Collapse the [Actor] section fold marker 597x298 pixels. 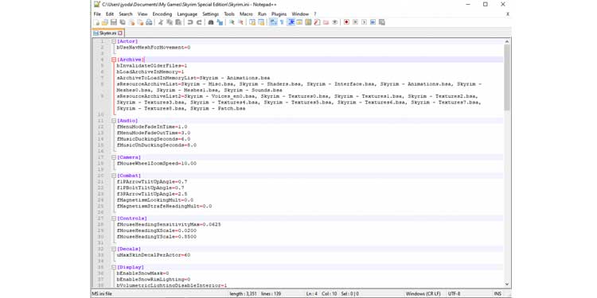pos(114,41)
